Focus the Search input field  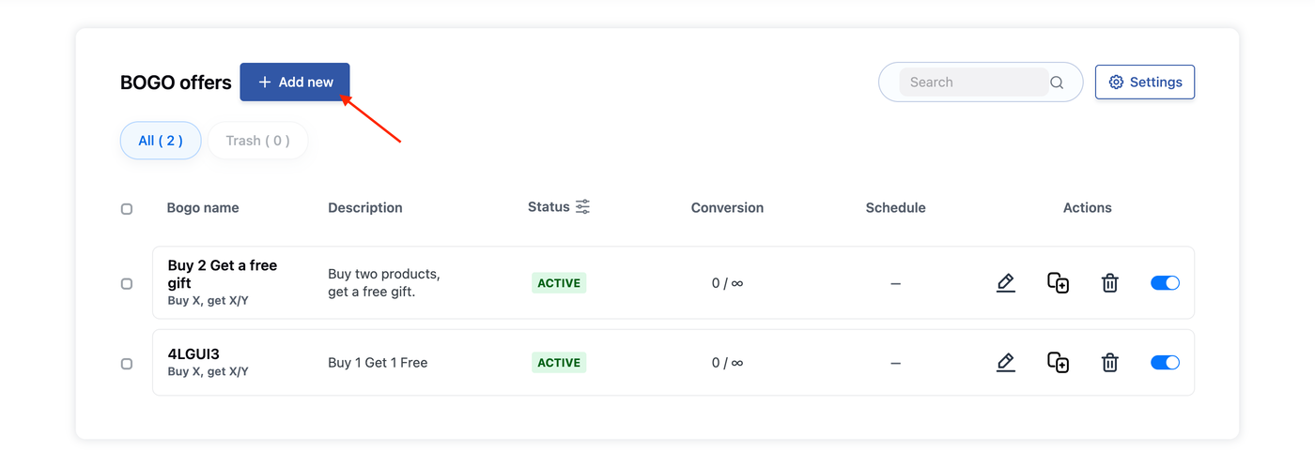coord(974,83)
